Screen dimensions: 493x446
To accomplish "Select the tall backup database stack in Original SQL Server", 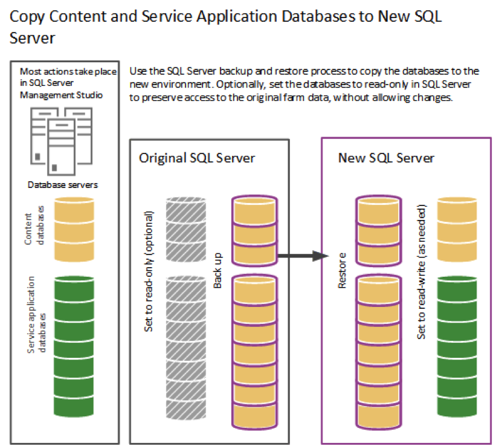I will pyautogui.click(x=254, y=351).
